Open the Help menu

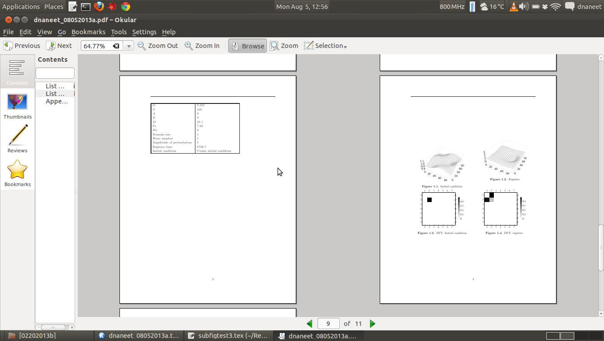(x=169, y=32)
